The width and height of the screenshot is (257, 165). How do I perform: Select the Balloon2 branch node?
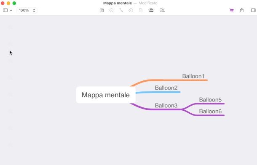(166, 88)
